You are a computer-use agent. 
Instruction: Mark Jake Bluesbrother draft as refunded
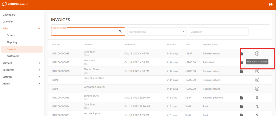[257, 80]
